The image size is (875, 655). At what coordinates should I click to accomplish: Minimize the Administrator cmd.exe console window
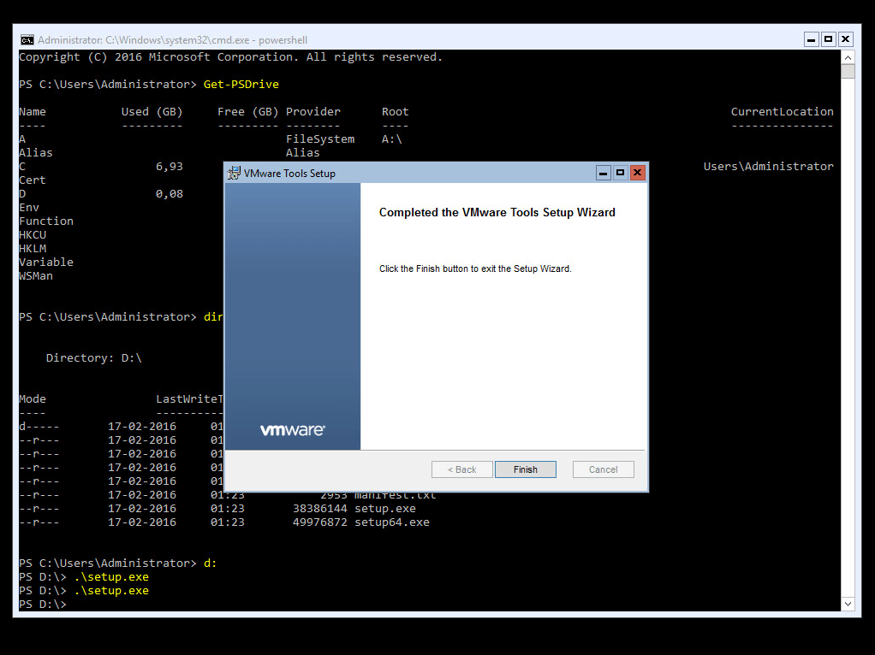[x=812, y=39]
